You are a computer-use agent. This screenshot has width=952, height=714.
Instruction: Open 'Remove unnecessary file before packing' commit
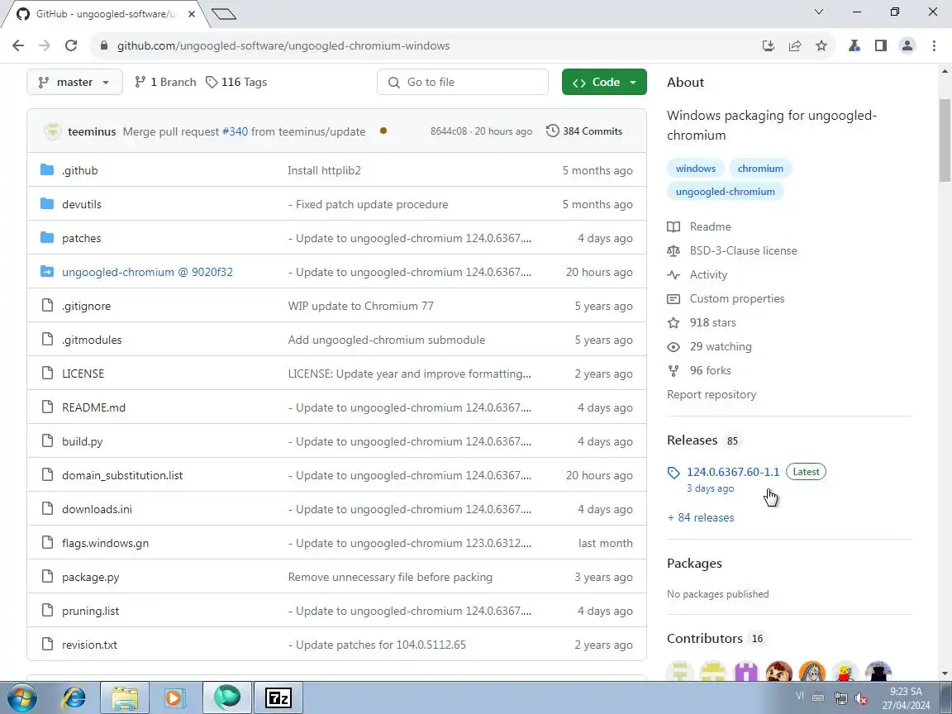click(x=390, y=578)
